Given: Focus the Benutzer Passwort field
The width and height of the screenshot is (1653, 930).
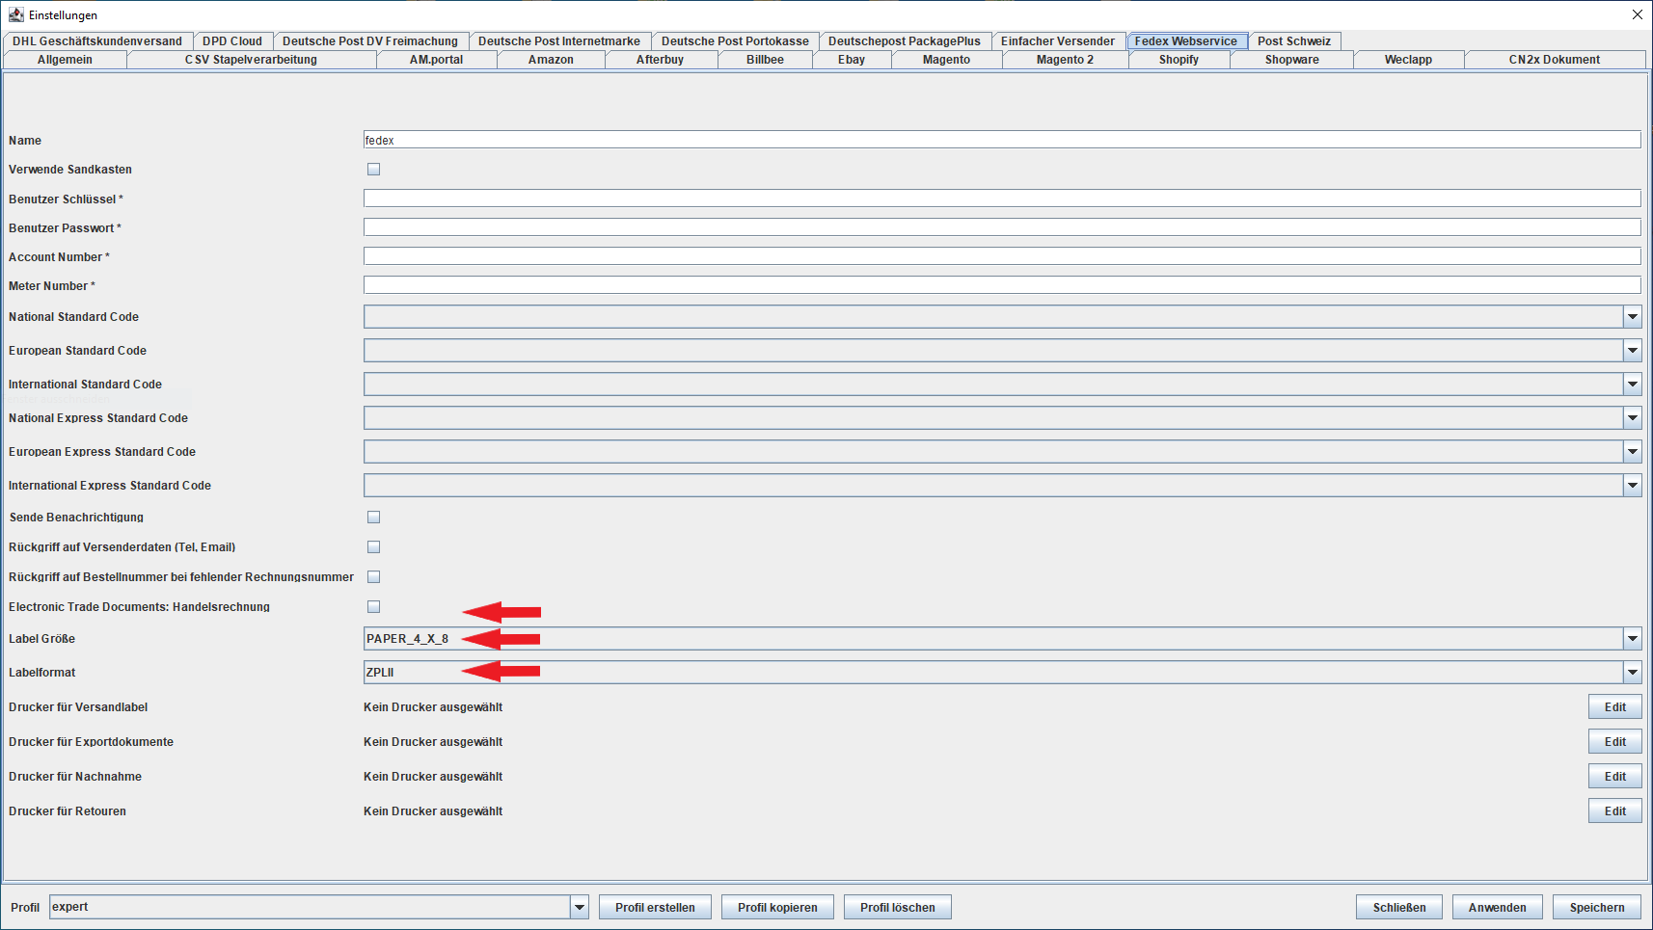Looking at the screenshot, I should point(1002,227).
